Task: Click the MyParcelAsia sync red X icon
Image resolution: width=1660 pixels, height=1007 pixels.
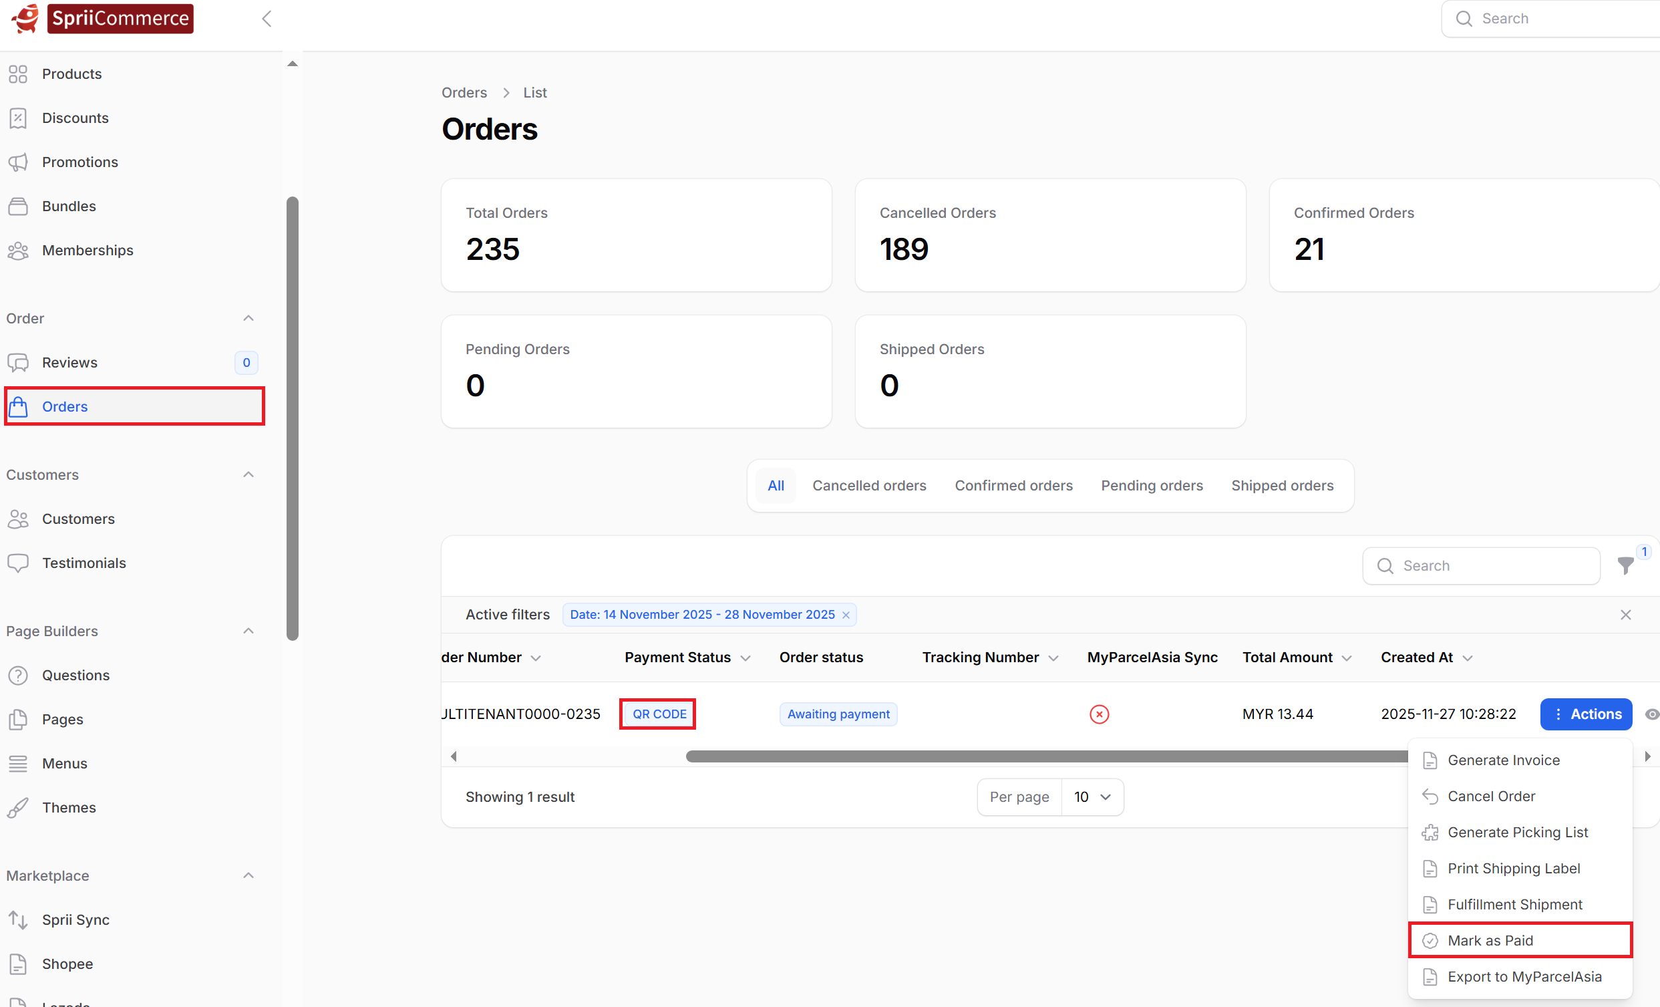Action: click(1099, 714)
